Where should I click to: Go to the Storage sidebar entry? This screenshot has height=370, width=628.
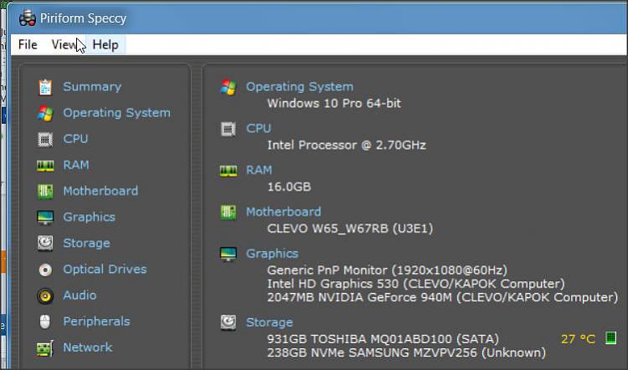point(86,243)
